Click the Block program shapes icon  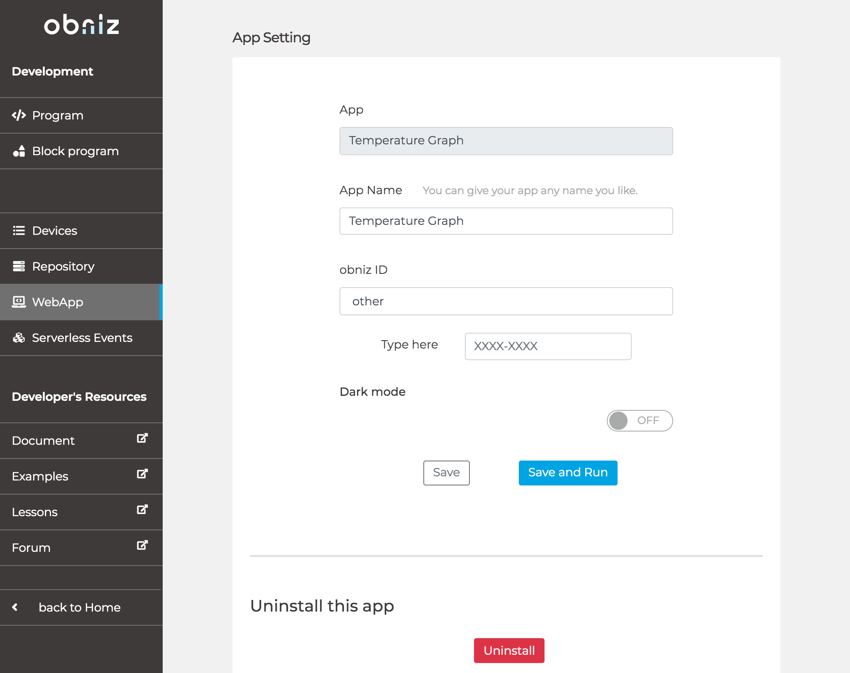point(19,151)
